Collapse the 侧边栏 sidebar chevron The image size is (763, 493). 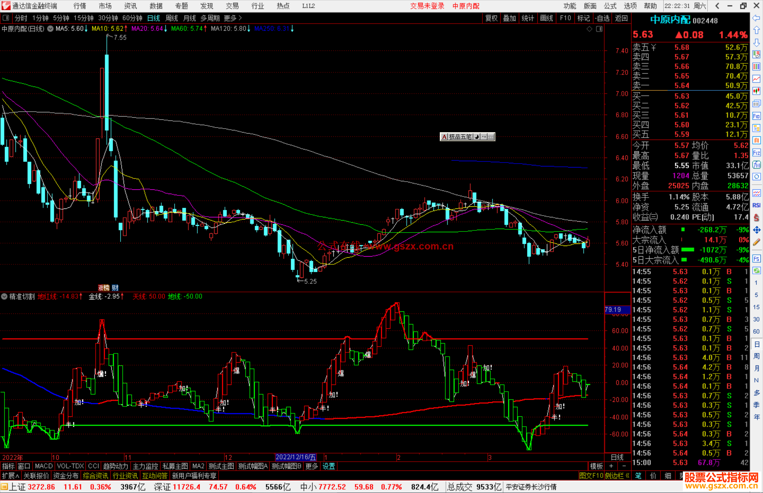coord(628,476)
